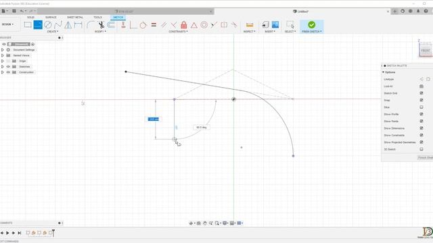Switch to the Tools tab
This screenshot has height=243, width=433.
pos(97,18)
